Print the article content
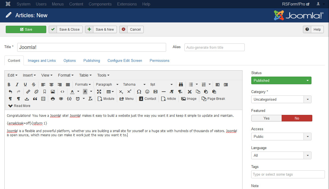 (53, 99)
